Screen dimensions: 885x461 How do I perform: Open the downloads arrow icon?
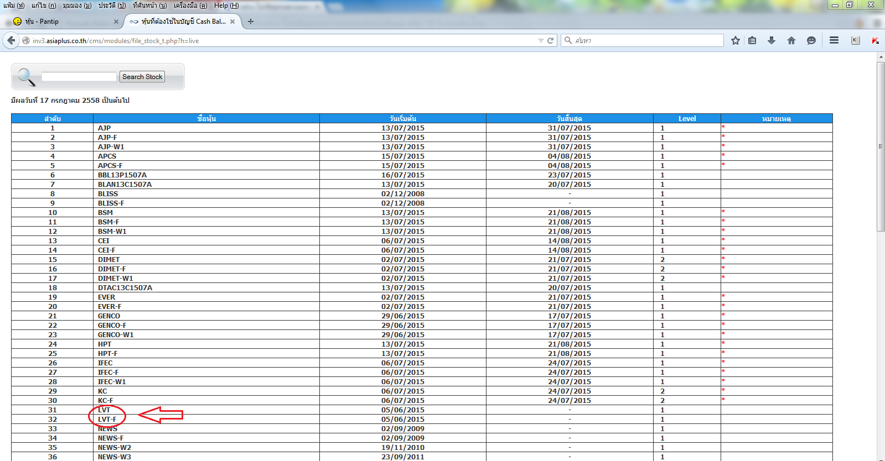point(772,40)
